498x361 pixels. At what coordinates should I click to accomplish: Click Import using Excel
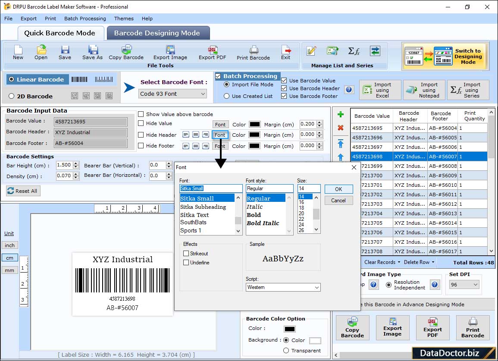pyautogui.click(x=380, y=90)
